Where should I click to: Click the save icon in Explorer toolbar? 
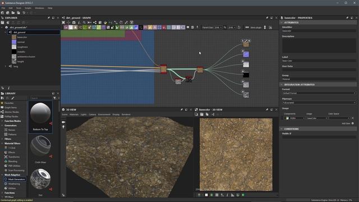[x=2, y=22]
